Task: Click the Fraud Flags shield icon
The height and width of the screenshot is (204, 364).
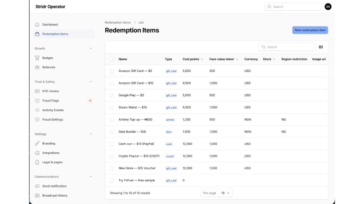Action: pyautogui.click(x=37, y=101)
